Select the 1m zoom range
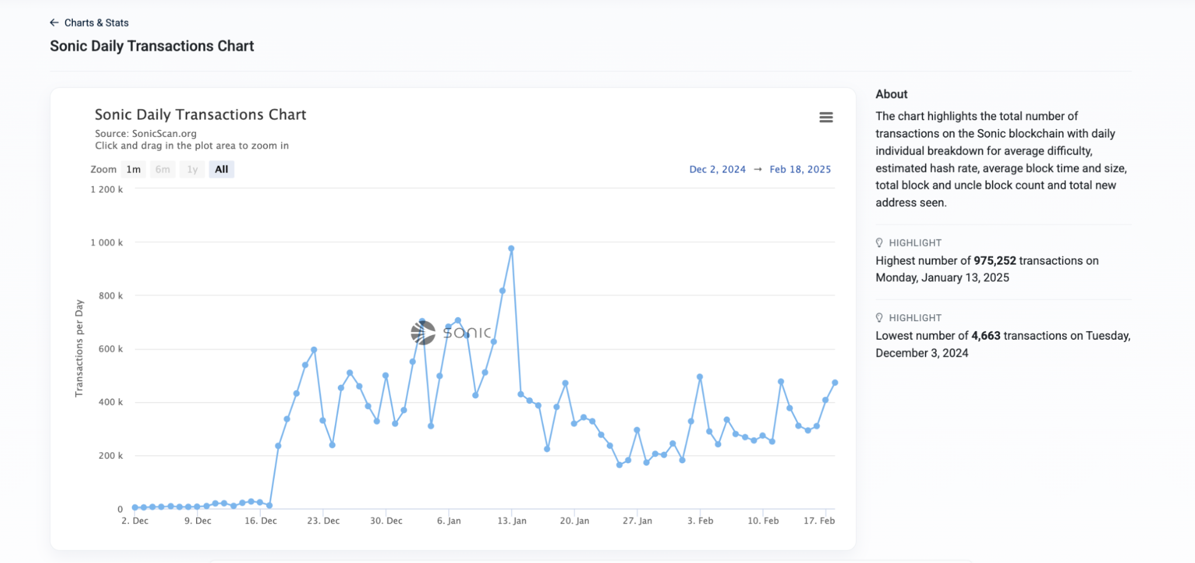This screenshot has width=1195, height=563. [133, 170]
